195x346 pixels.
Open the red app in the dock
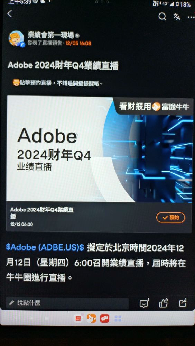click(78, 318)
